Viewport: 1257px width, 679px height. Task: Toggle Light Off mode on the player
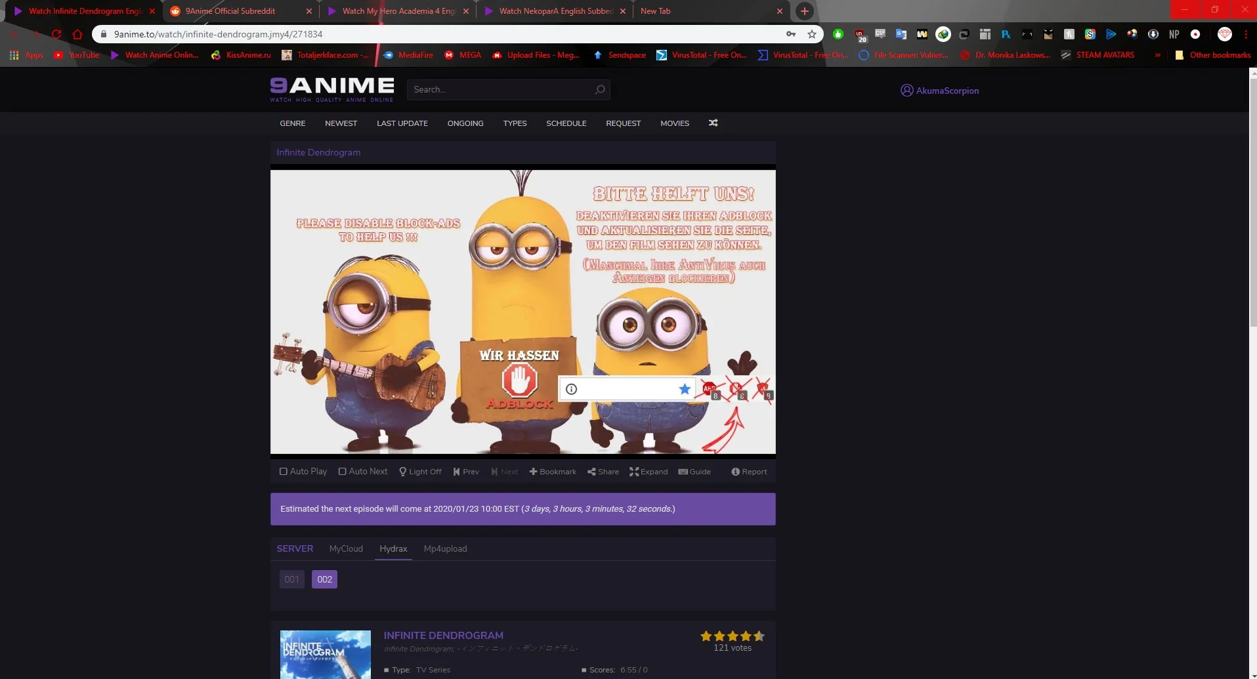(x=420, y=472)
